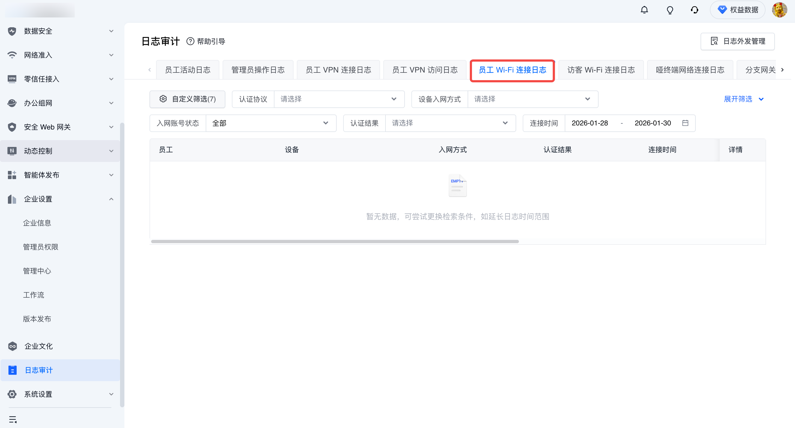Switch to the 员工 VPN 访问日志 tab
The width and height of the screenshot is (795, 428).
pyautogui.click(x=425, y=70)
